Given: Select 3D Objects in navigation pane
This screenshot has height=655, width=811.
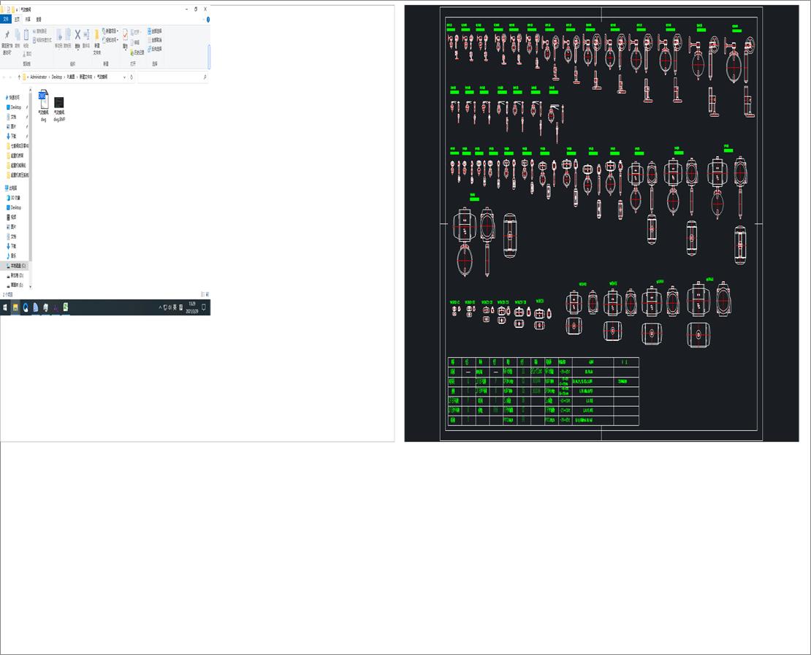Looking at the screenshot, I should (13, 198).
